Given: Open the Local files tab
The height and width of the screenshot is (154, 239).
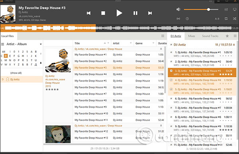Looking at the screenshot, I should coord(8,36).
